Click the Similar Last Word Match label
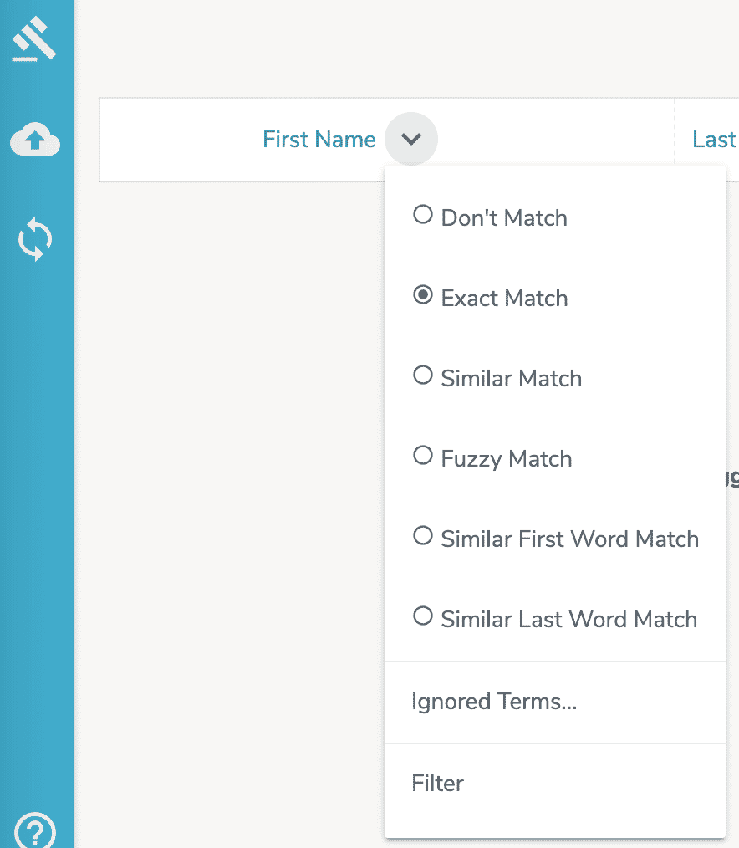 pyautogui.click(x=569, y=619)
